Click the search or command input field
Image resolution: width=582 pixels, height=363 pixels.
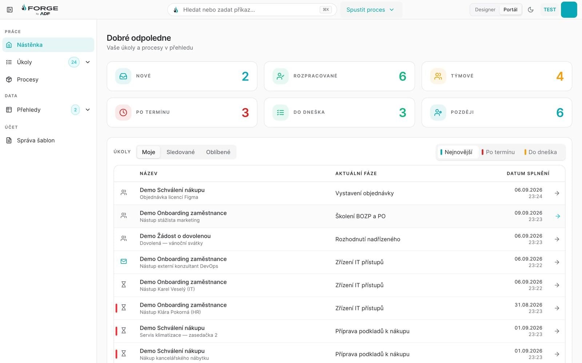click(x=252, y=10)
